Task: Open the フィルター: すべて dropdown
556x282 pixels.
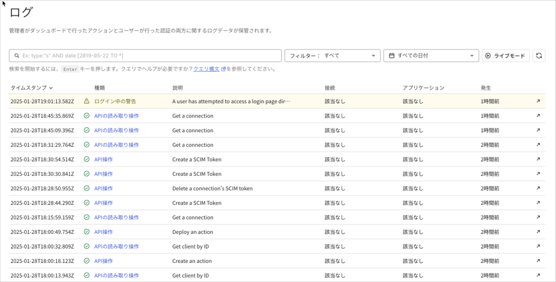Action: click(333, 56)
